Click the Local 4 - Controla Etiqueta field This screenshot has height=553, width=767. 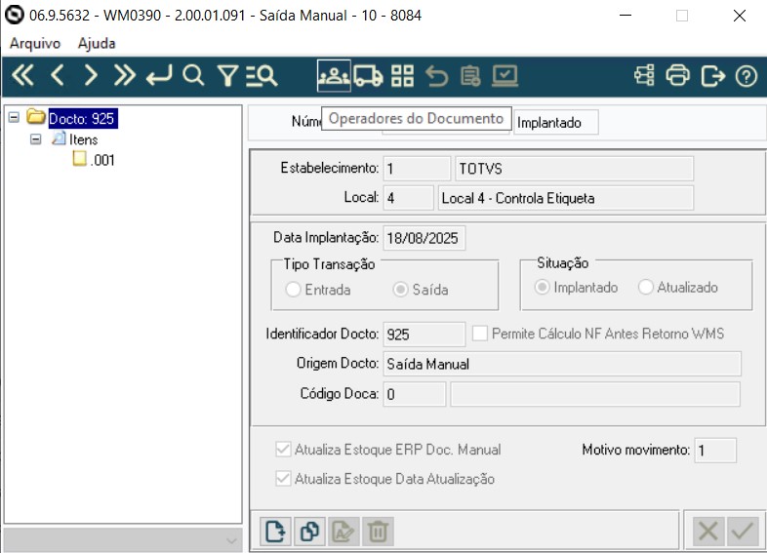pos(565,198)
